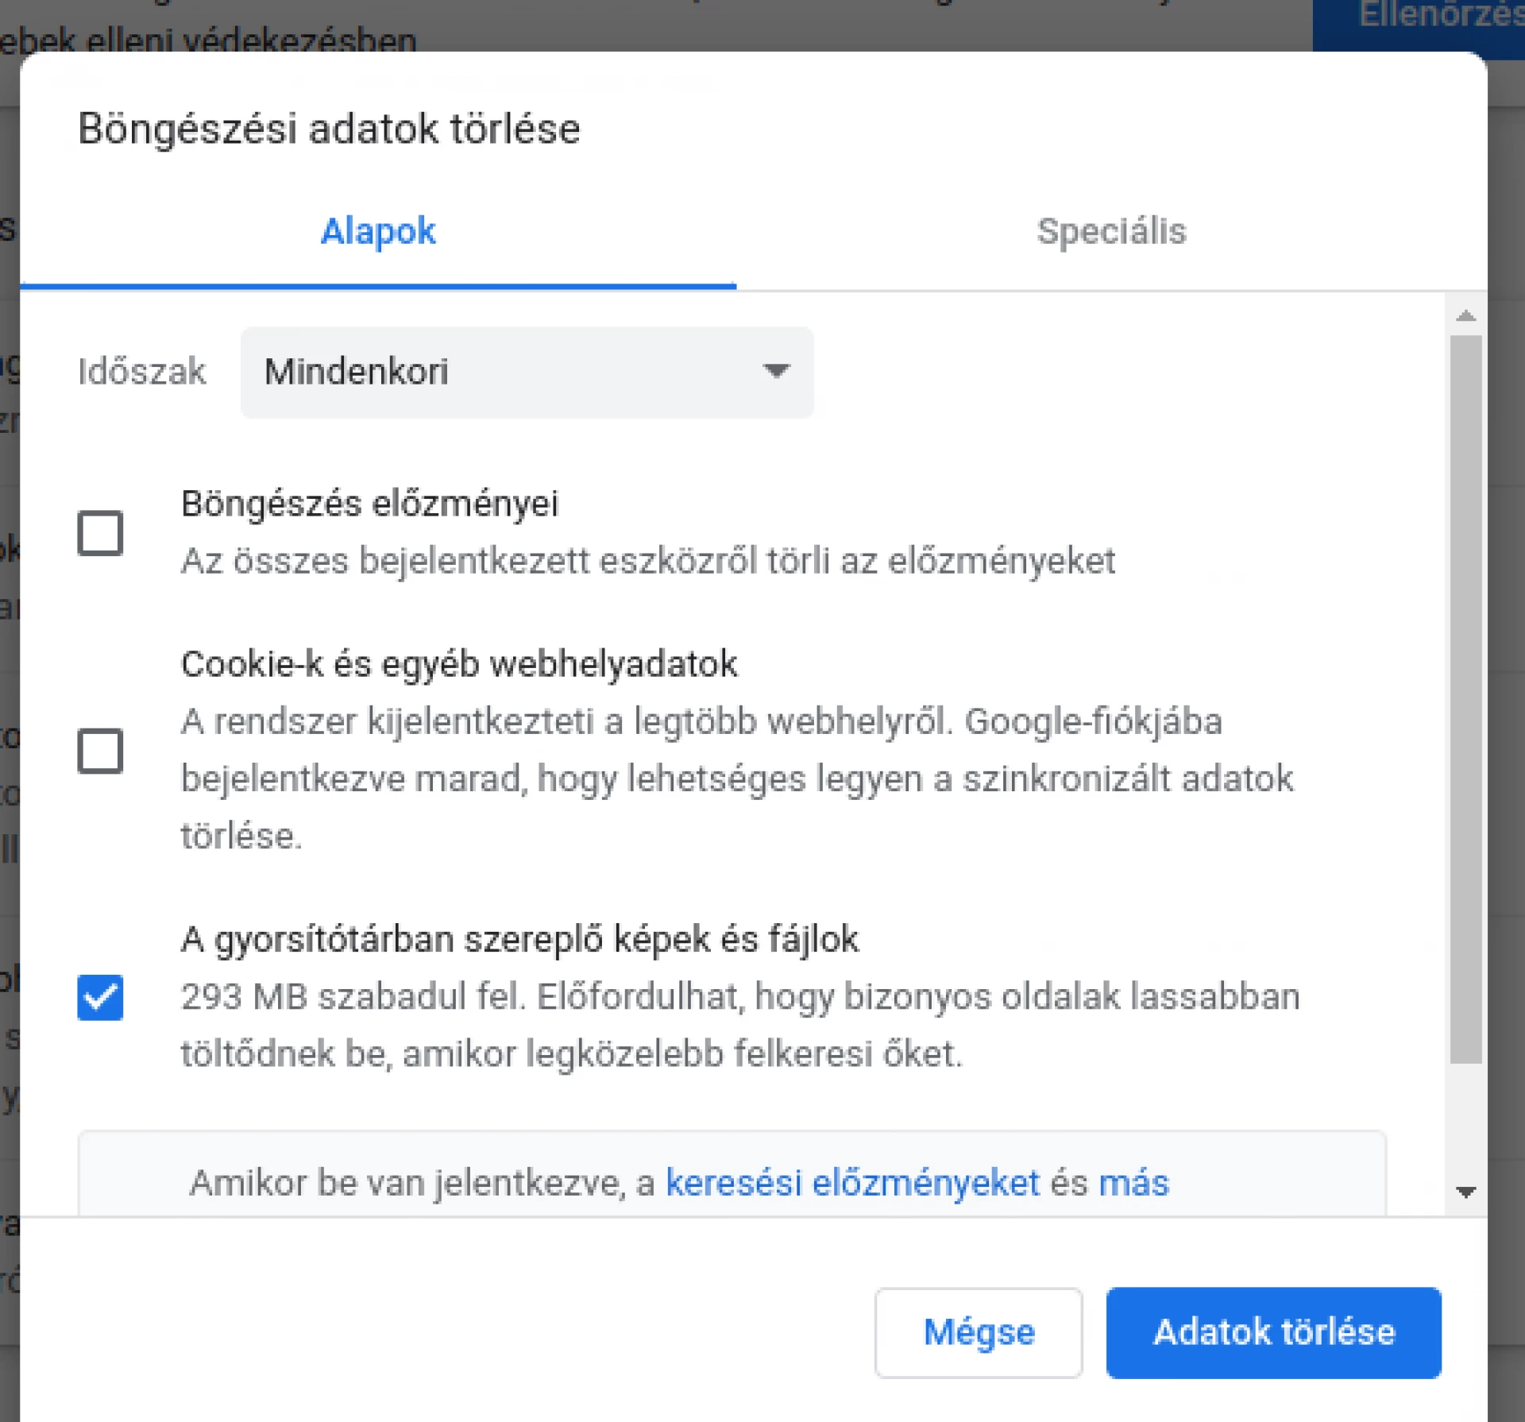Viewport: 1525px width, 1422px height.
Task: Open the keresési előzményeket és más link
Action: click(851, 1183)
